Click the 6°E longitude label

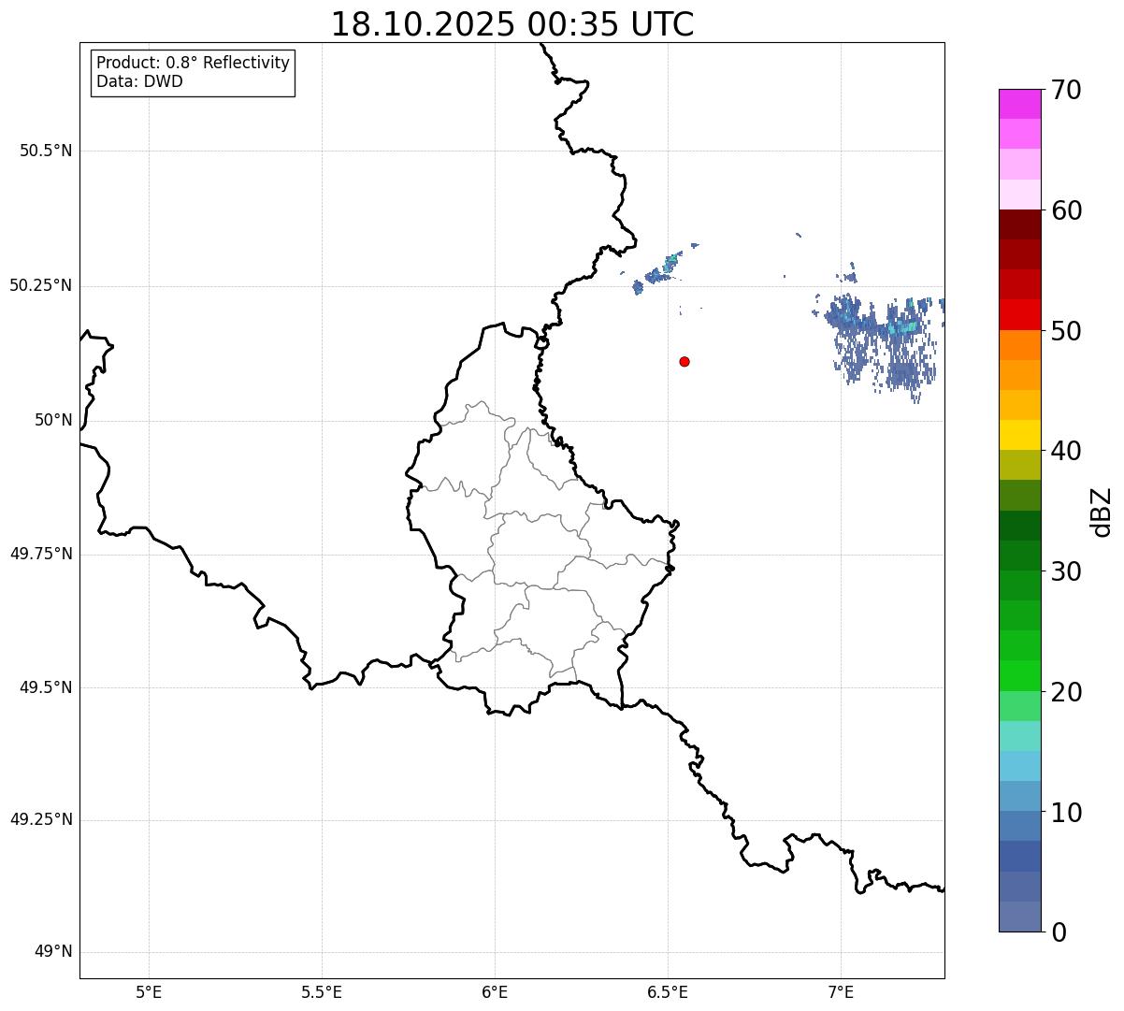point(495,992)
